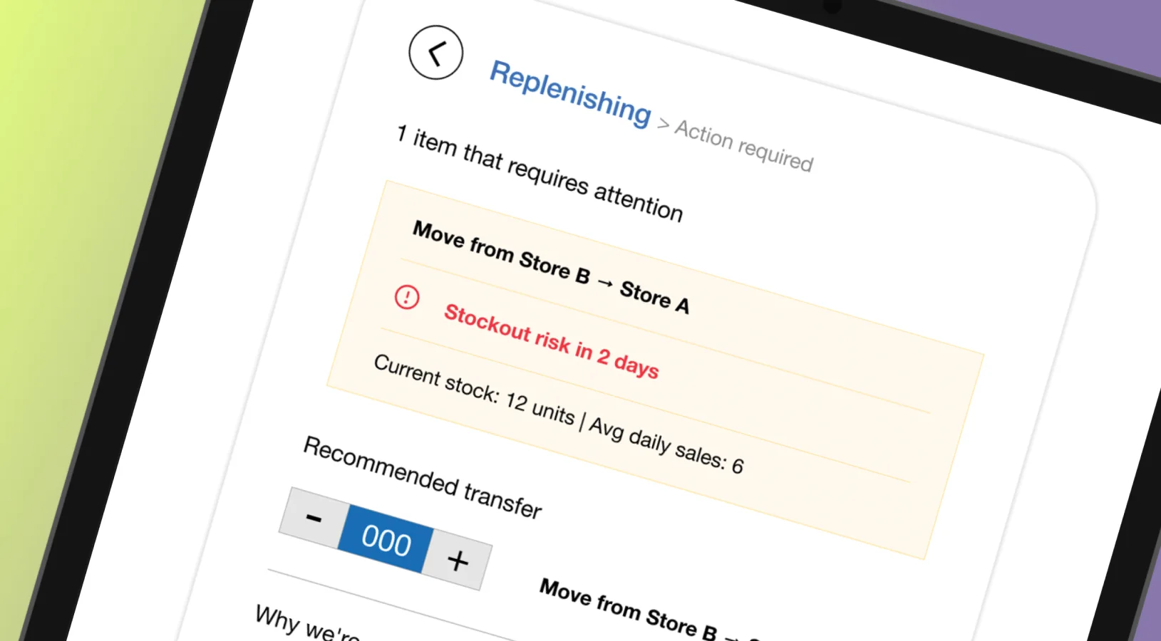Image resolution: width=1161 pixels, height=641 pixels.
Task: Select the Move from Store B → Store A heading
Action: click(x=551, y=267)
